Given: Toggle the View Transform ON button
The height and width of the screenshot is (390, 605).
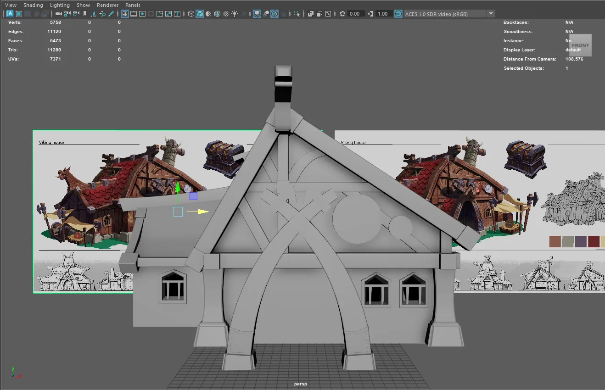Looking at the screenshot, I should click(x=398, y=14).
